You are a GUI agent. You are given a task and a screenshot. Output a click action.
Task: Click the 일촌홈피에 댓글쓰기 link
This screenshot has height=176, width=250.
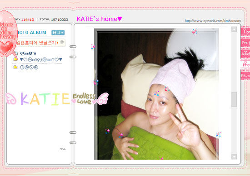[37, 43]
